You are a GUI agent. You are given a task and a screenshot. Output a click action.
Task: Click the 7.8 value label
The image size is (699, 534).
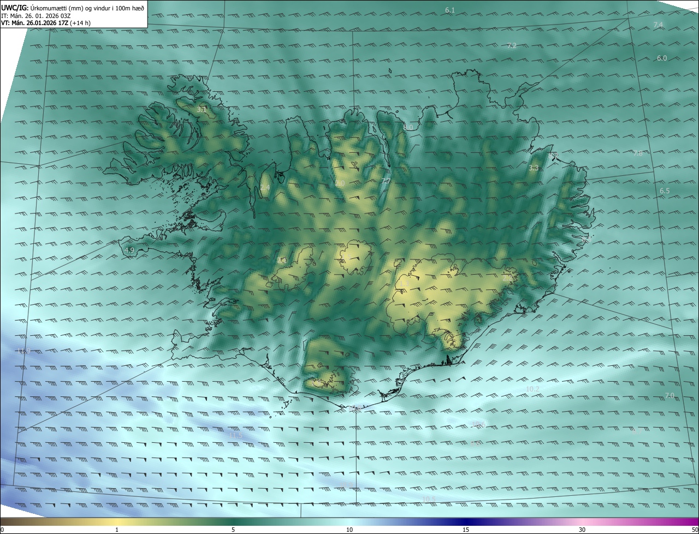pyautogui.click(x=638, y=153)
